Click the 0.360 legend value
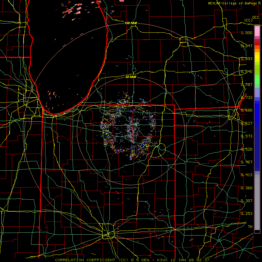262x262 pixels. (247, 188)
